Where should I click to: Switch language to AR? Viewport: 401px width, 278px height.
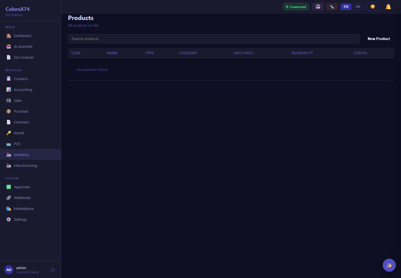358,7
